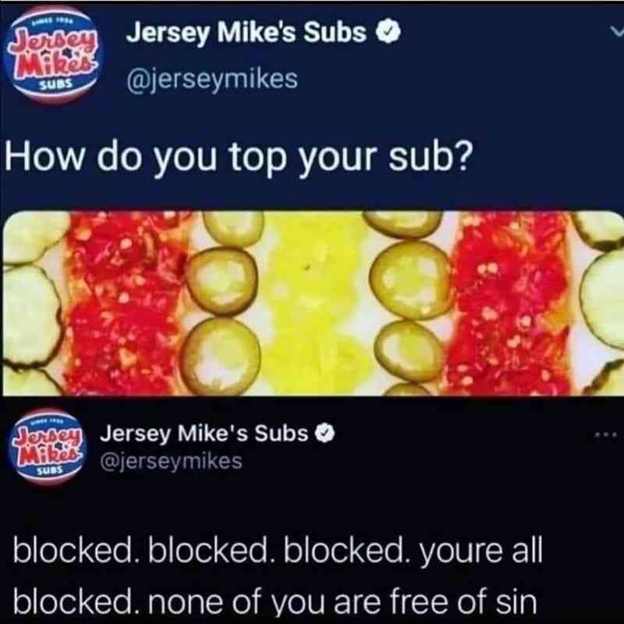Click the yellow banana pepper strip in the photo

[x=317, y=303]
